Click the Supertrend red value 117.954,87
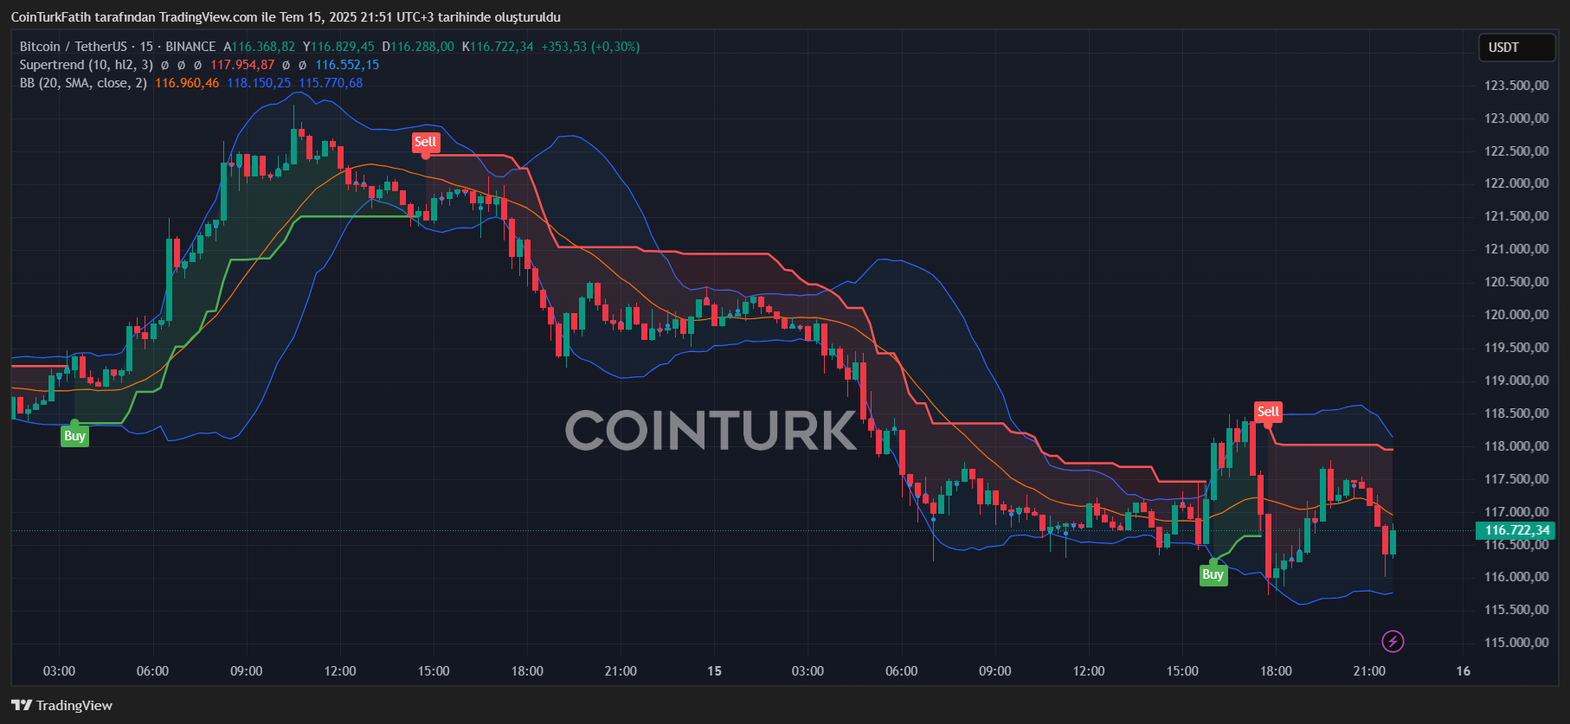Screen dimensions: 1570x724 tap(242, 65)
